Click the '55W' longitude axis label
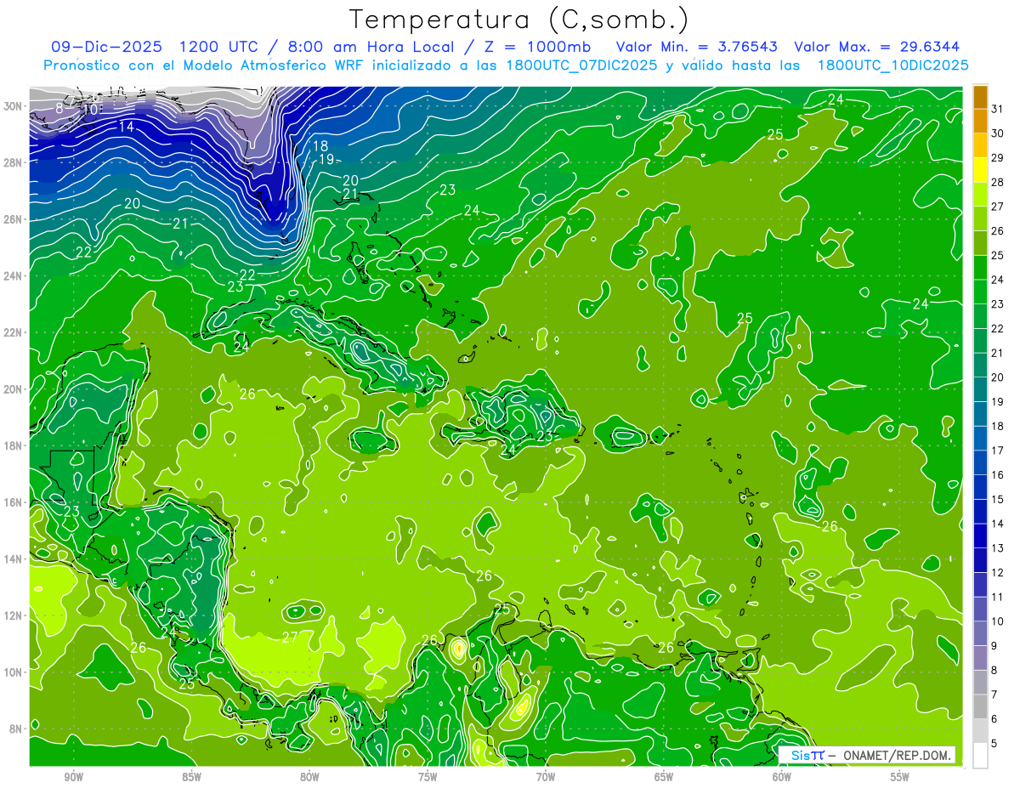 [900, 778]
